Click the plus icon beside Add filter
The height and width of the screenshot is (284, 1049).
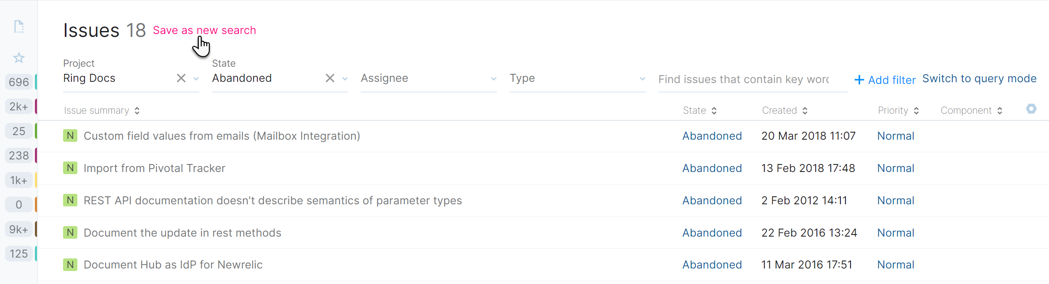pyautogui.click(x=858, y=80)
